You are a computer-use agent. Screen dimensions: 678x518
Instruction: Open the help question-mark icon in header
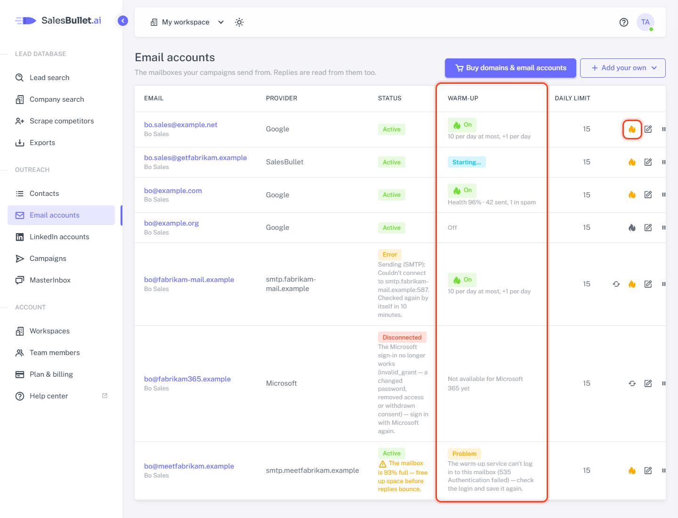tap(624, 22)
